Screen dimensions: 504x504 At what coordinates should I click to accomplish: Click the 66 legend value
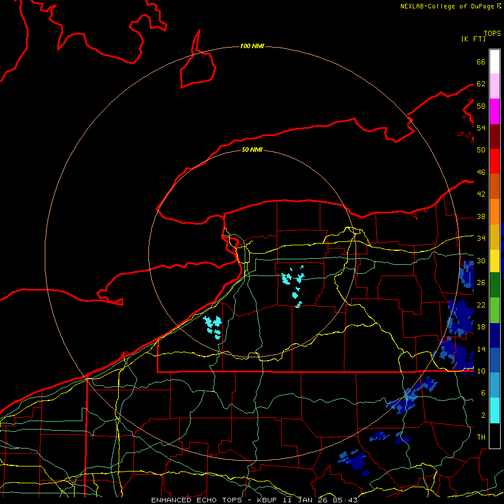(481, 62)
